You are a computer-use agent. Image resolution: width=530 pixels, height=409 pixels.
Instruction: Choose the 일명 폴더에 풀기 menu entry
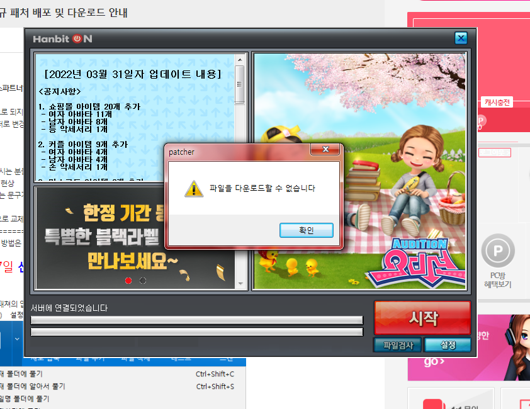[x=117, y=399]
